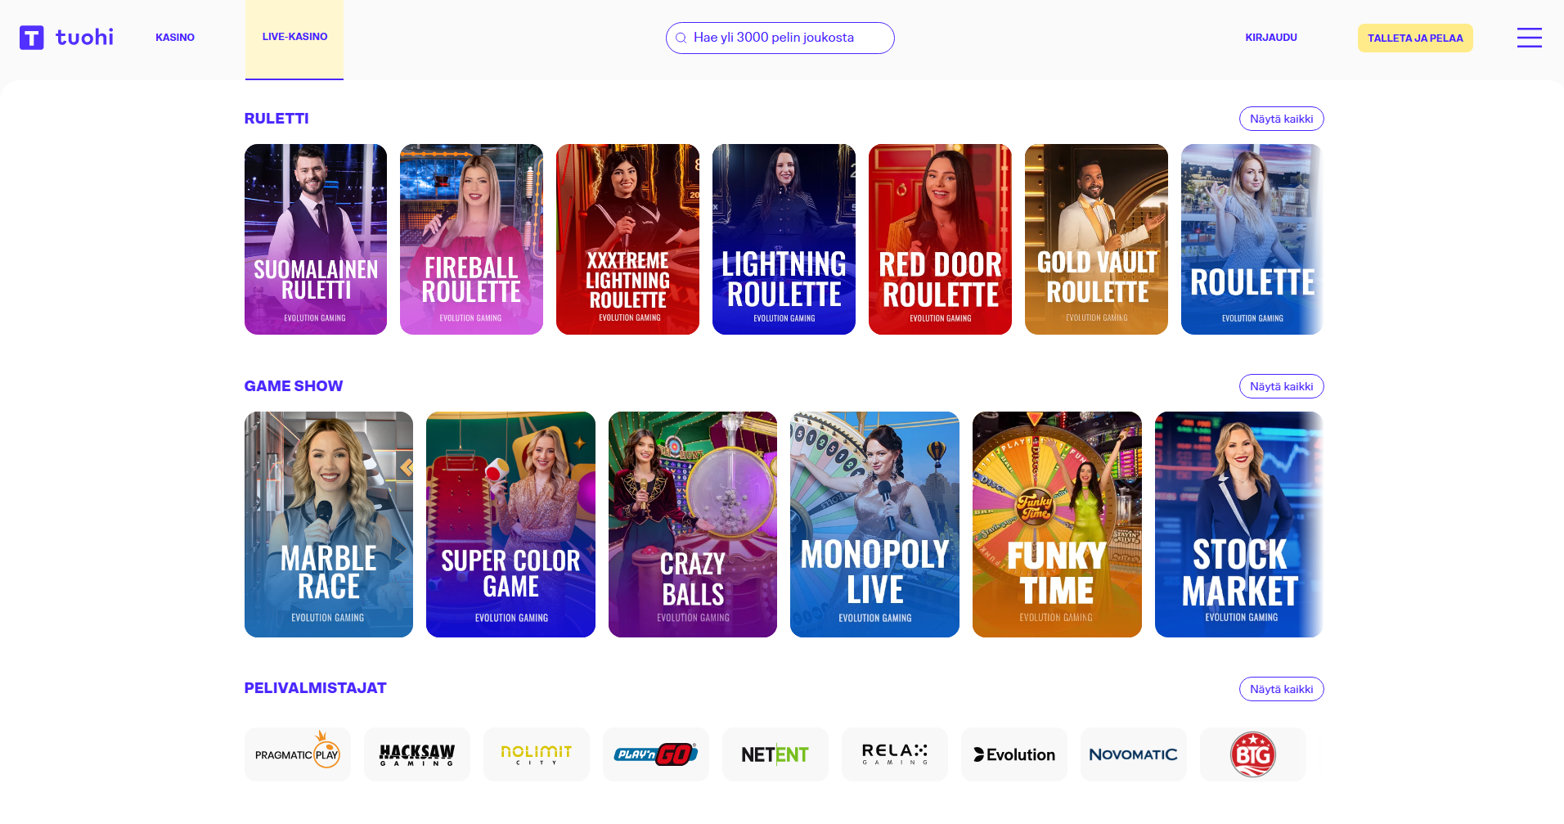Click the Tuohi logo icon
The width and height of the screenshot is (1564, 824).
31,38
